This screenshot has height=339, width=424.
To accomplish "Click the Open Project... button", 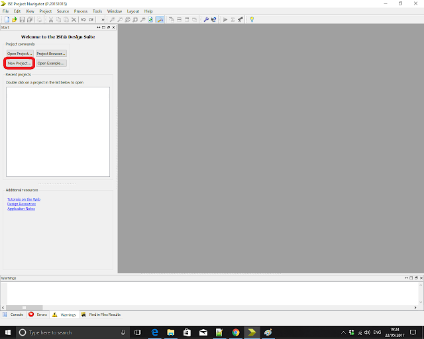I will click(20, 54).
